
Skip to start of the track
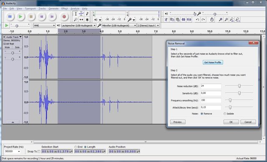point(42,17)
